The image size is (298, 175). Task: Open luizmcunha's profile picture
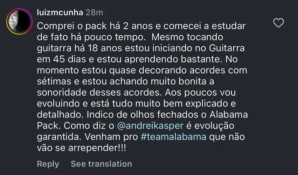tap(19, 21)
